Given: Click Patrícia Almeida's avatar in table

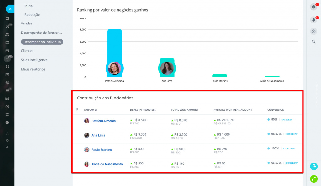Looking at the screenshot, I should coord(87,121).
